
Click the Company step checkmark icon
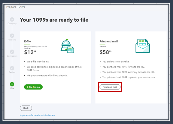pyautogui.click(x=12, y=20)
